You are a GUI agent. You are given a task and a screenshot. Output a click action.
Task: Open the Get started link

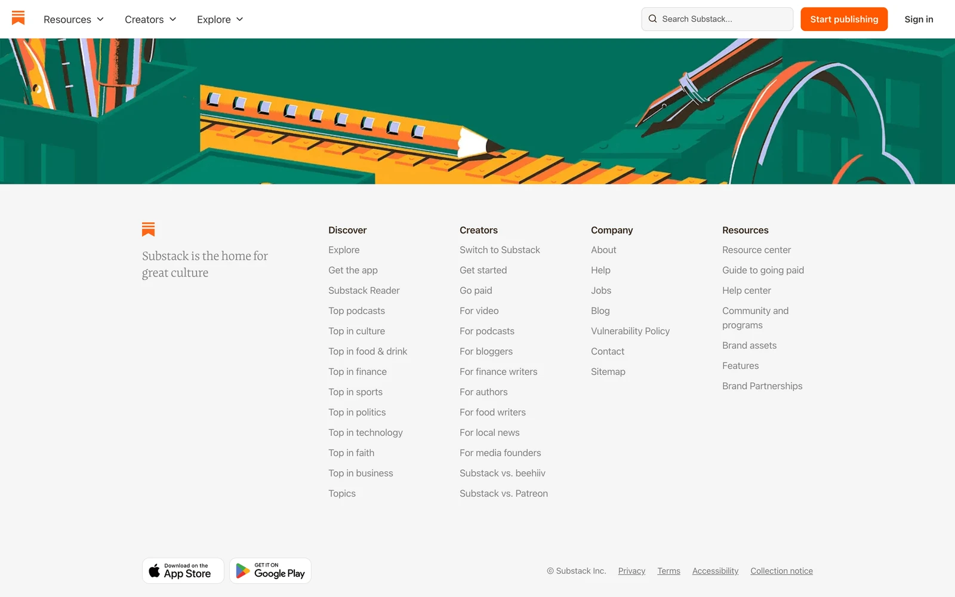point(483,270)
